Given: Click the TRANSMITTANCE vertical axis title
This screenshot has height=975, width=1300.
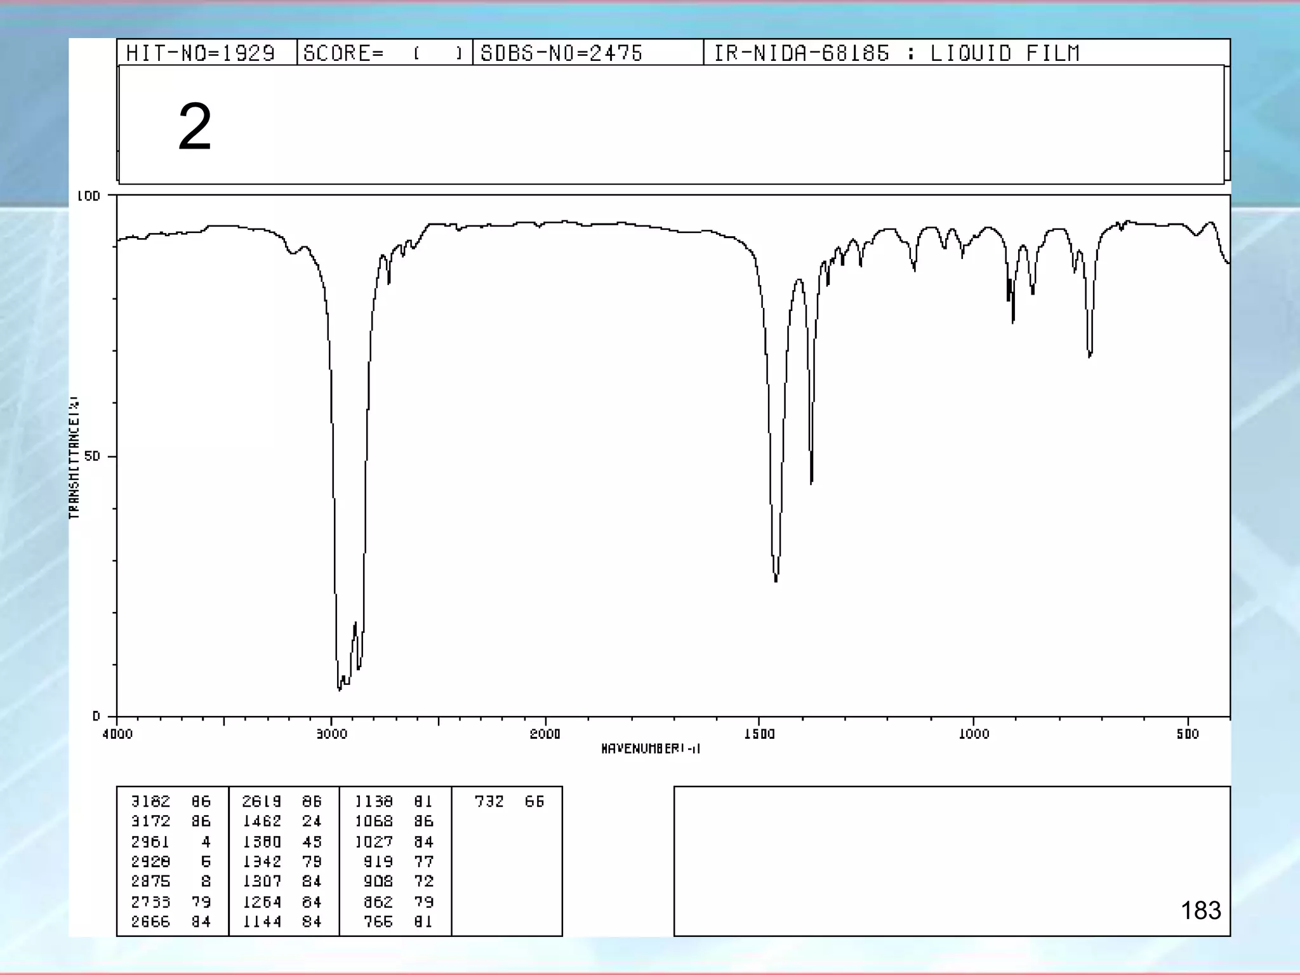Looking at the screenshot, I should 74,457.
